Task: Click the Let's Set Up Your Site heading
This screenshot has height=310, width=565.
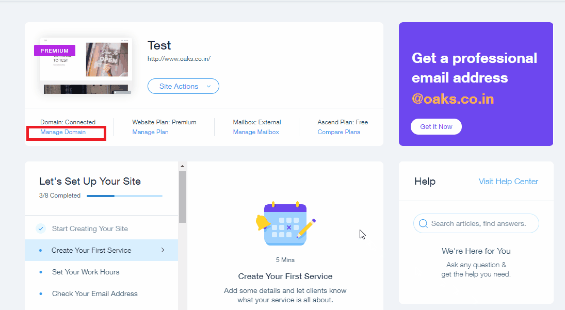Action: [x=90, y=181]
